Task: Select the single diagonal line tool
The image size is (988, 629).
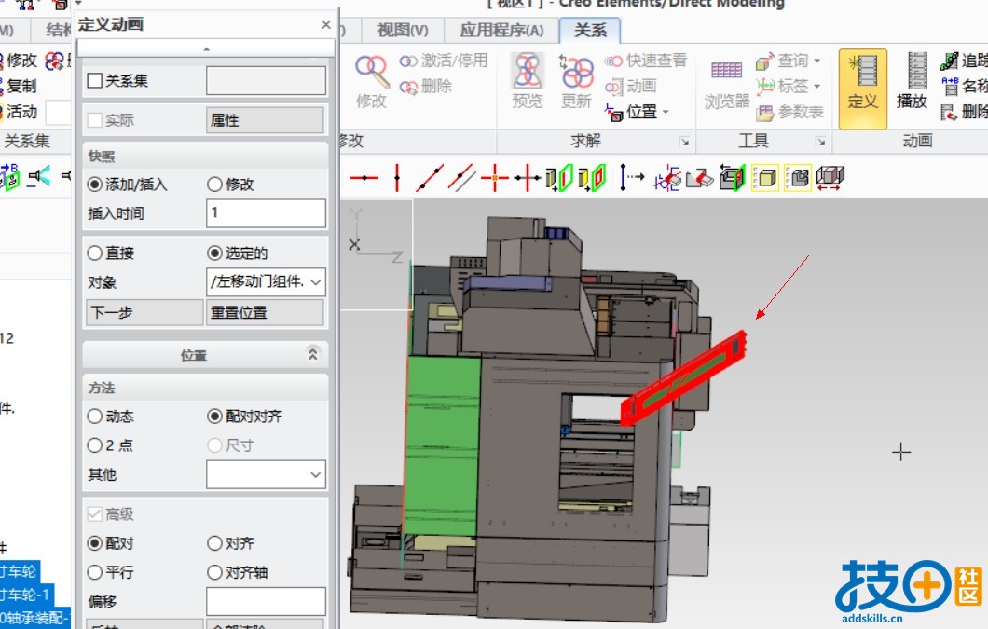Action: pyautogui.click(x=430, y=178)
